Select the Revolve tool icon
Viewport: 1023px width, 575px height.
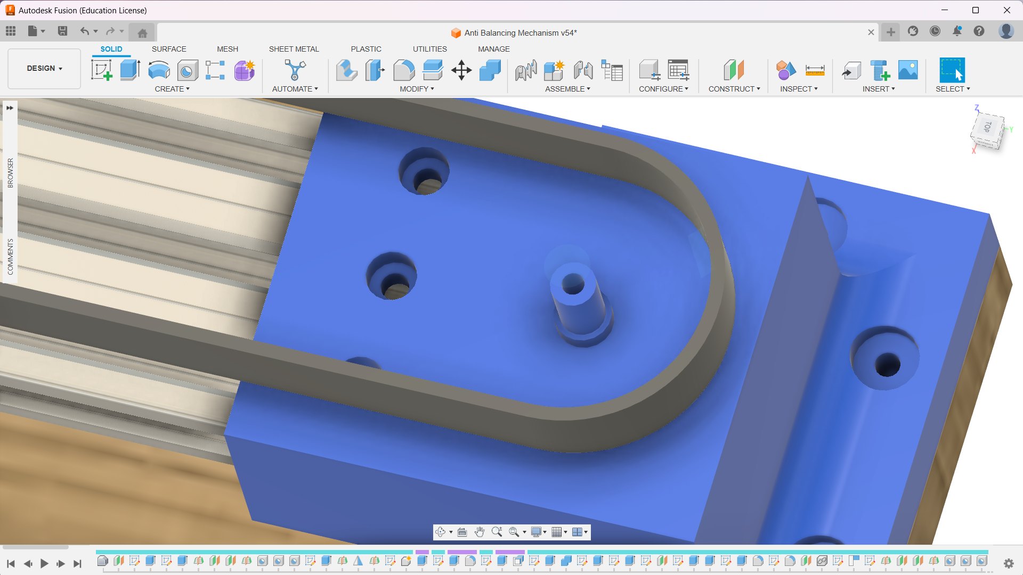pos(159,70)
